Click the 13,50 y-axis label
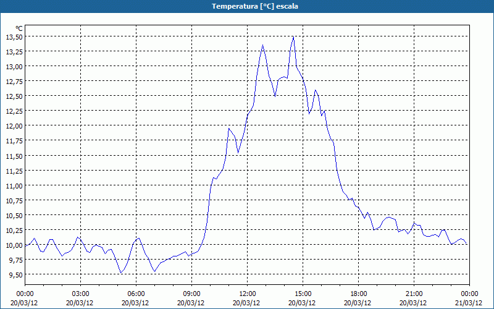 14,37
